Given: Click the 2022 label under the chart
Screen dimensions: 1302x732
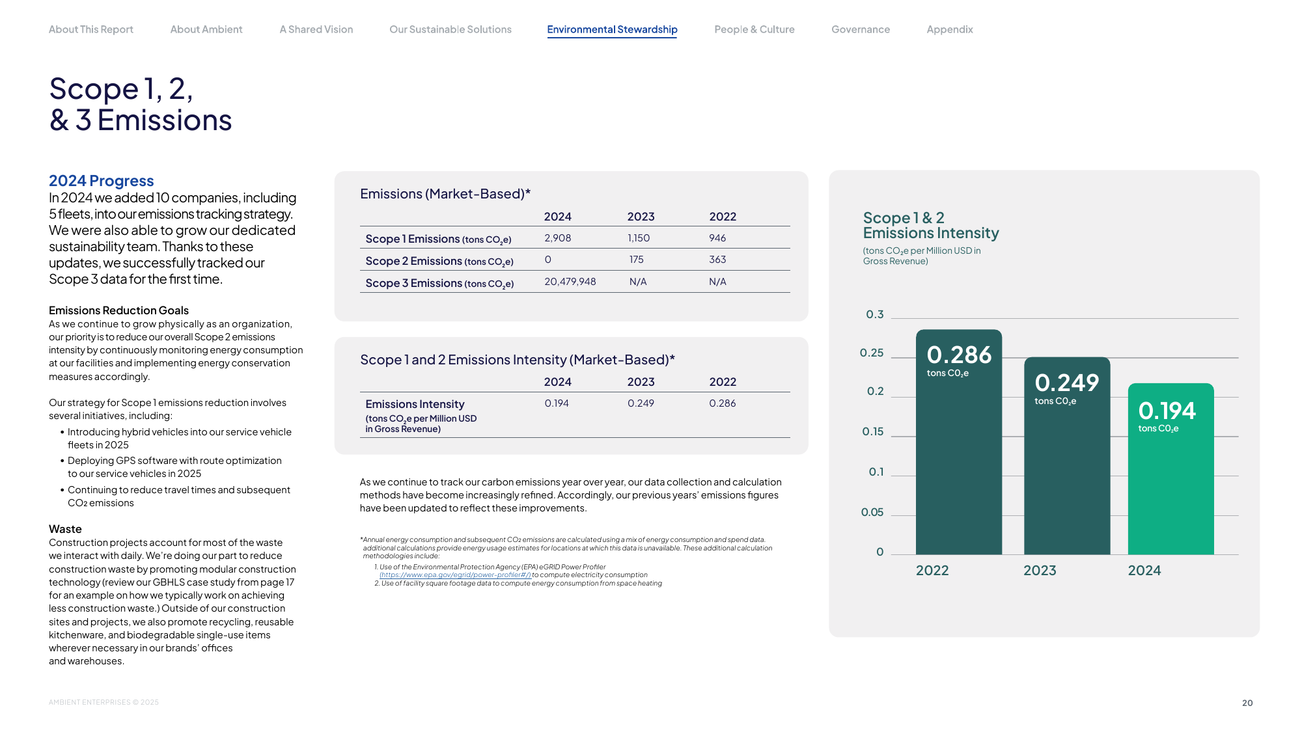Looking at the screenshot, I should coord(932,571).
